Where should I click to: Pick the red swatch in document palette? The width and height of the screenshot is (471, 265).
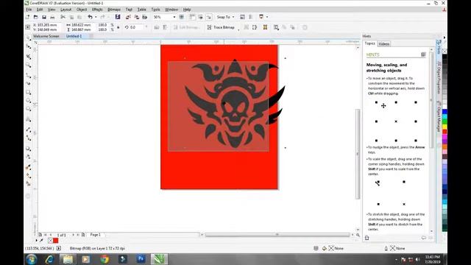(56, 241)
